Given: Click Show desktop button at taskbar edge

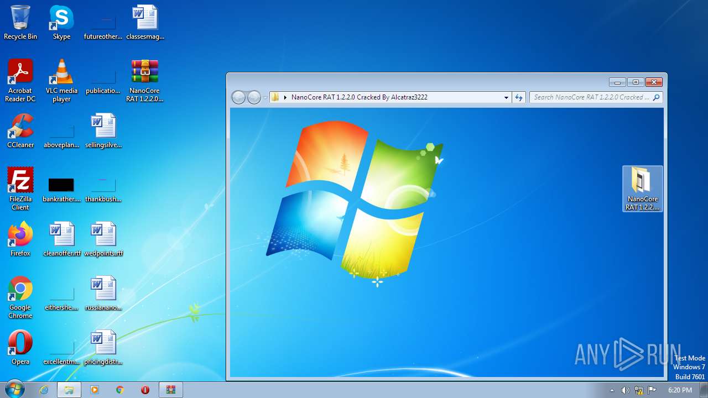Looking at the screenshot, I should pyautogui.click(x=704, y=390).
